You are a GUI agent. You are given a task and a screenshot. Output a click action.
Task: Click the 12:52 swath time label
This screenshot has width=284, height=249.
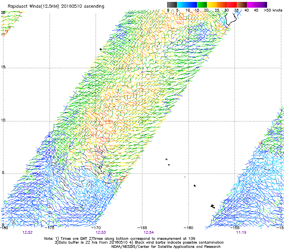click(x=28, y=233)
